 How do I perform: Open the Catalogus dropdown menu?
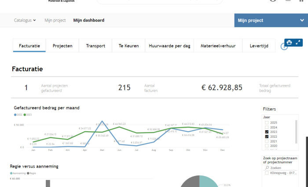25,20
